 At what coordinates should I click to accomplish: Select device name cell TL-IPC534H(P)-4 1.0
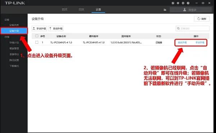61,43
